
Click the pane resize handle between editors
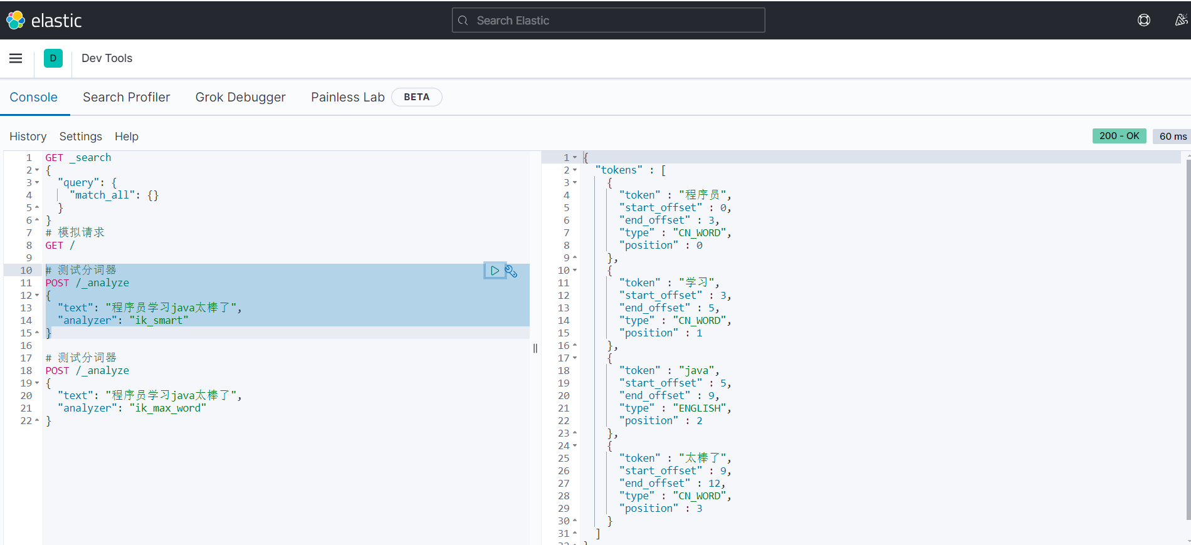pos(535,348)
